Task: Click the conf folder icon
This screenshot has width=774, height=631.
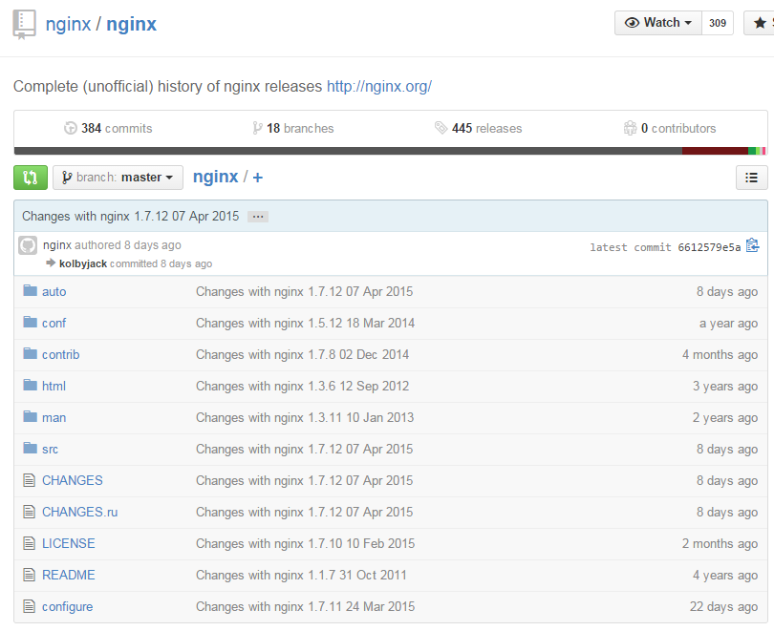Action: 31,322
